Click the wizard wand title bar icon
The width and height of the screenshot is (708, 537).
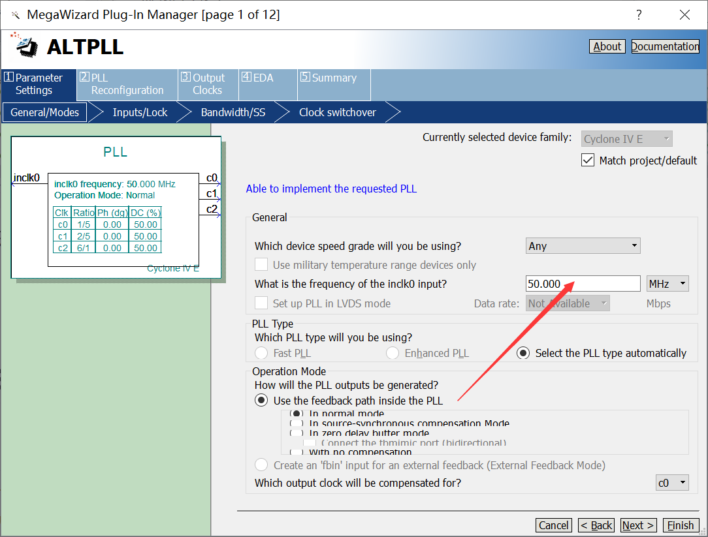[x=16, y=16]
